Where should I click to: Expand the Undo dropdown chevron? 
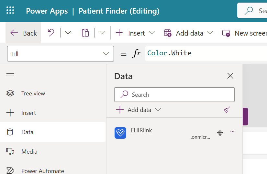[x=68, y=33]
